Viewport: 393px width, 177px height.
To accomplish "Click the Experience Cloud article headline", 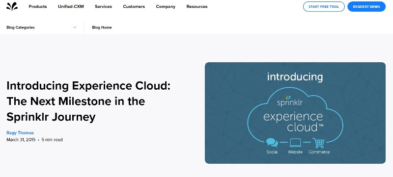I will click(x=88, y=101).
